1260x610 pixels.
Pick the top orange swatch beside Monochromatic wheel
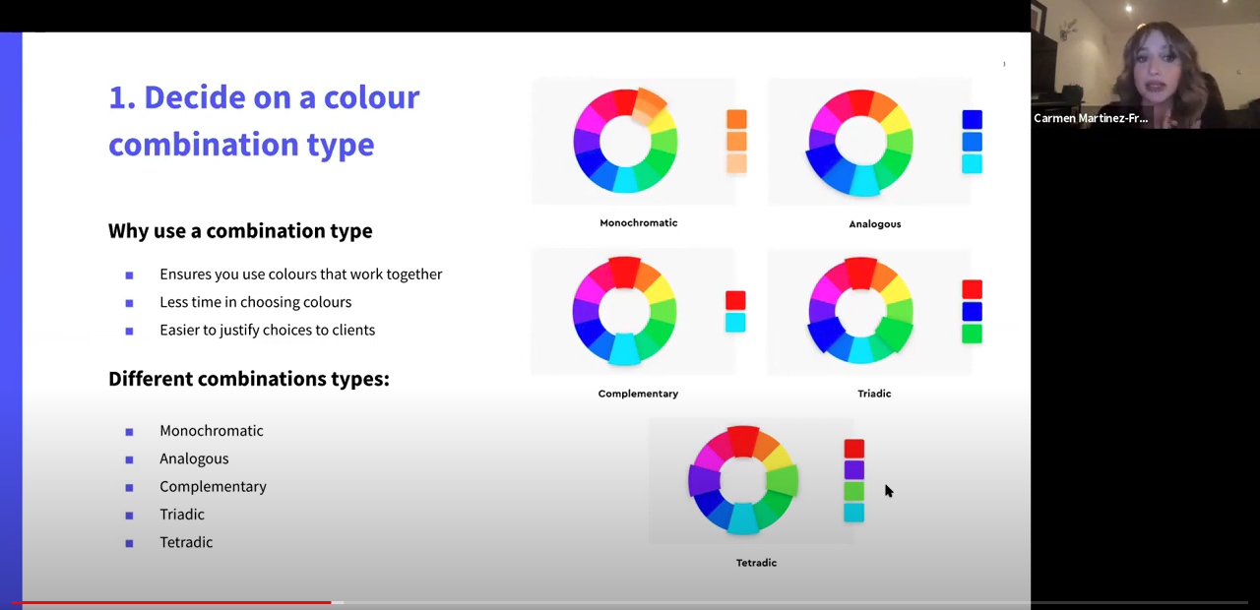click(x=736, y=119)
